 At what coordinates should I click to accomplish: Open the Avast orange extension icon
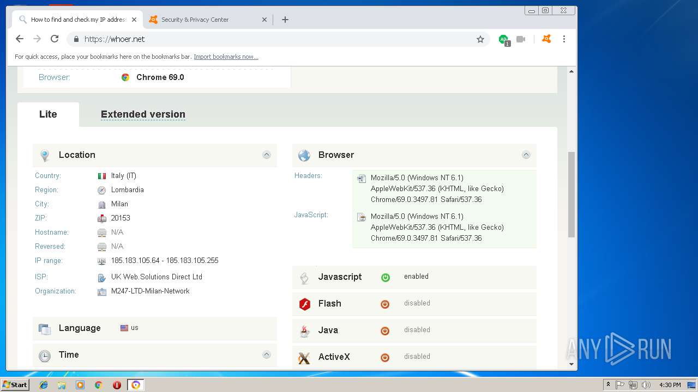546,39
